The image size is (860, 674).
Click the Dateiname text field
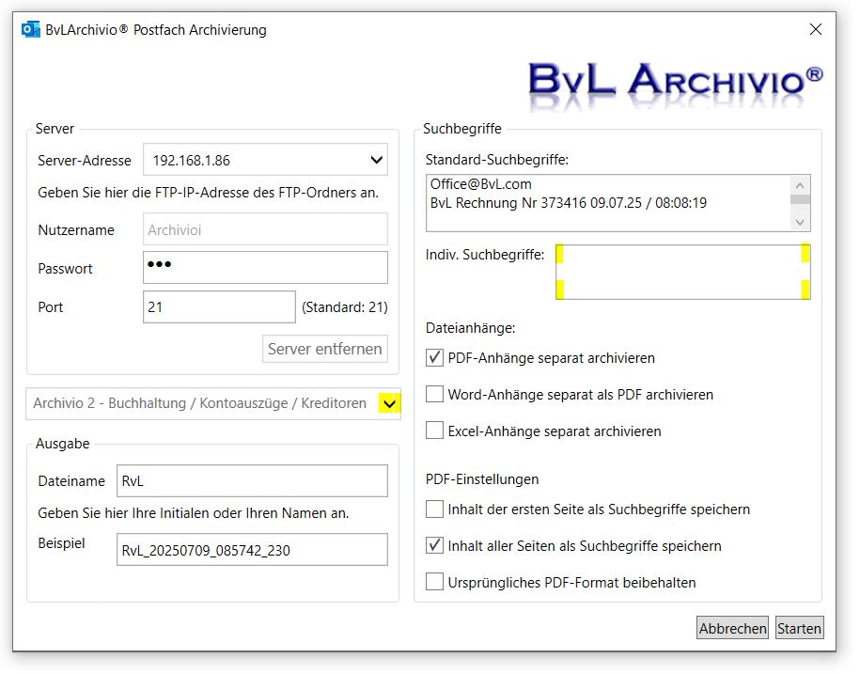[252, 481]
